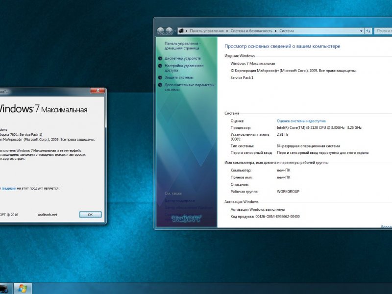Open Панель управления домашняя страница link
The image size is (392, 294).
[x=182, y=46]
